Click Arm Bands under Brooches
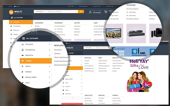 [x=101, y=98]
